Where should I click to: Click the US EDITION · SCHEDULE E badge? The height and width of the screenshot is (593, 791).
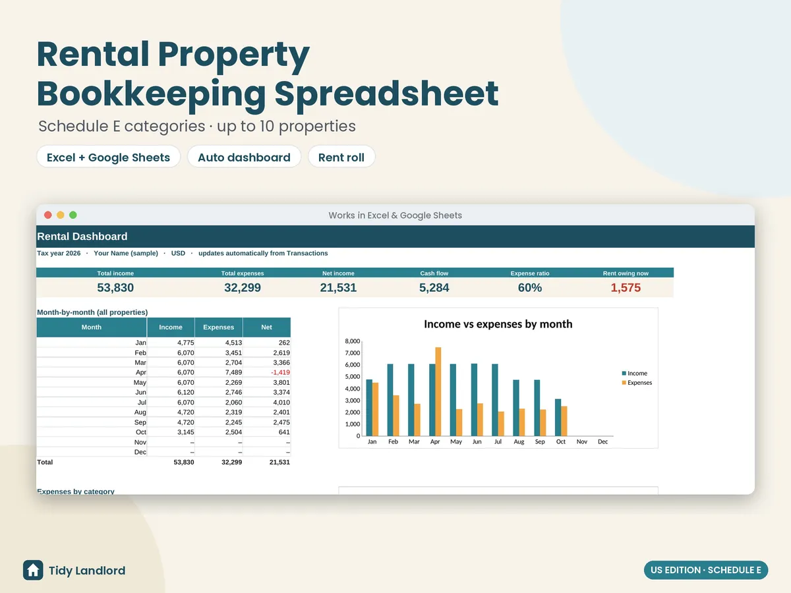[706, 570]
